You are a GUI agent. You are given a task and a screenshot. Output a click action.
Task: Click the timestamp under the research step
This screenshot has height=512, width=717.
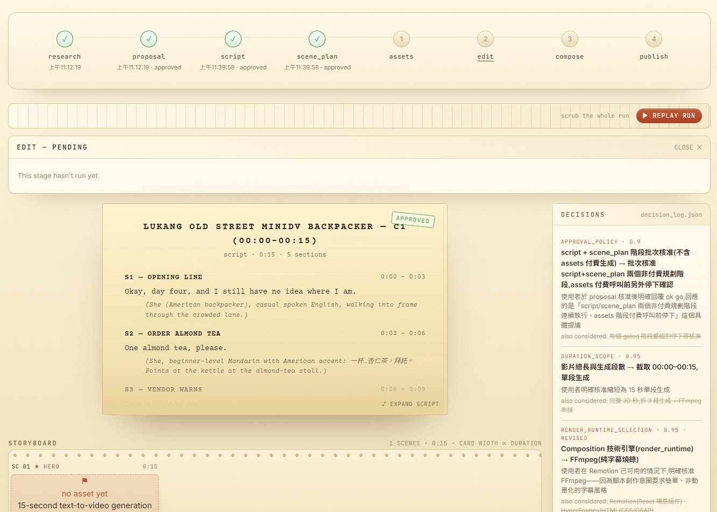click(x=65, y=67)
